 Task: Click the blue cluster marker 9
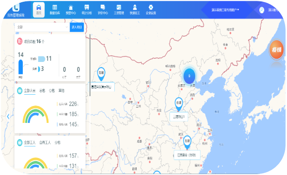coord(189,76)
